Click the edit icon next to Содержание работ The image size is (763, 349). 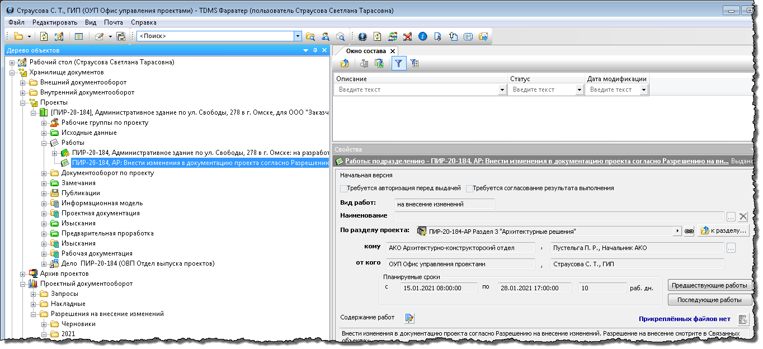[409, 318]
